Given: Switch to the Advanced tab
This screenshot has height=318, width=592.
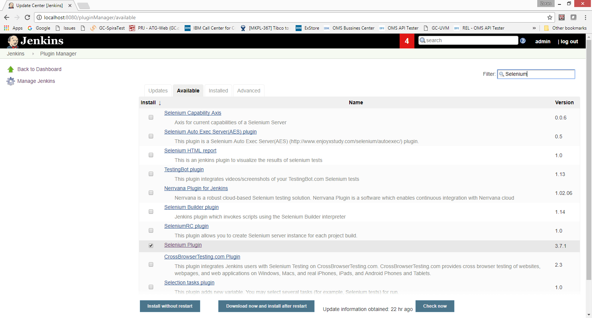Looking at the screenshot, I should (x=249, y=91).
